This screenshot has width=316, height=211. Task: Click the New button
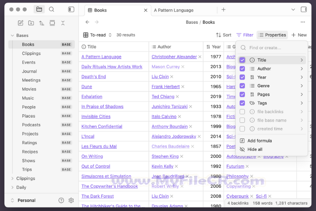tap(299, 35)
